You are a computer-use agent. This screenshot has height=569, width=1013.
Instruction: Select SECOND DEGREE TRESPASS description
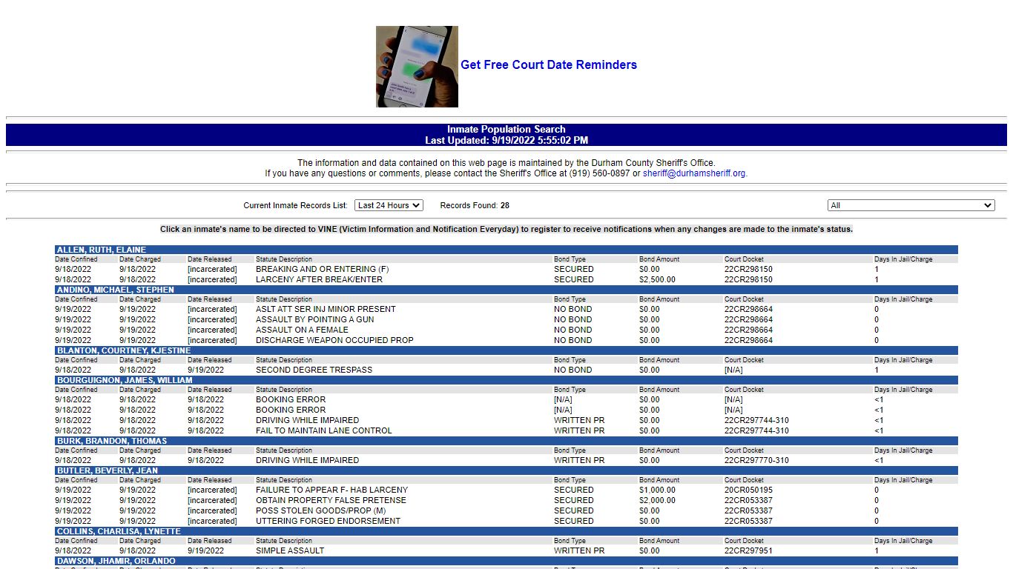point(314,370)
